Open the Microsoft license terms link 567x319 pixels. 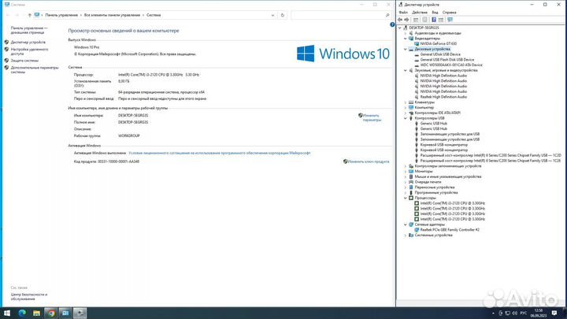pos(220,153)
